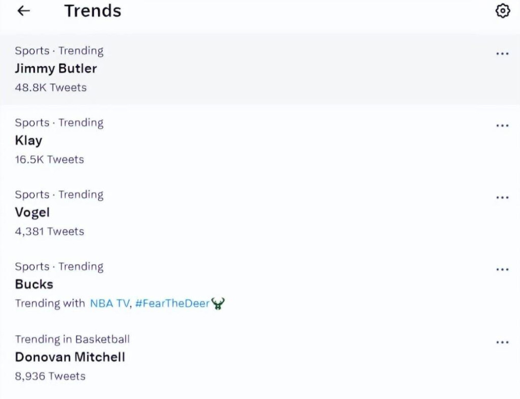Image resolution: width=520 pixels, height=399 pixels.
Task: Open the Jimmy Butler trend
Action: (x=56, y=69)
